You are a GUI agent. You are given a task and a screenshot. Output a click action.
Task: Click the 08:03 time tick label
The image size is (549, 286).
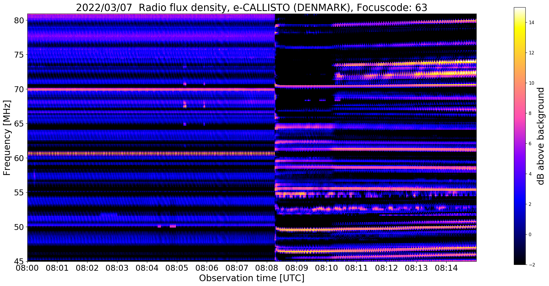pos(117,268)
